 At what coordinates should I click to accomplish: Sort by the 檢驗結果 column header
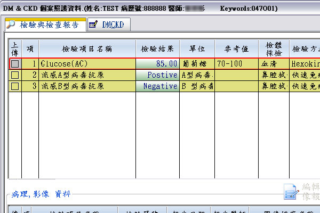click(x=157, y=48)
